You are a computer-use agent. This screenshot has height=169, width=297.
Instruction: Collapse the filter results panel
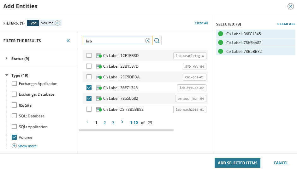point(68,41)
